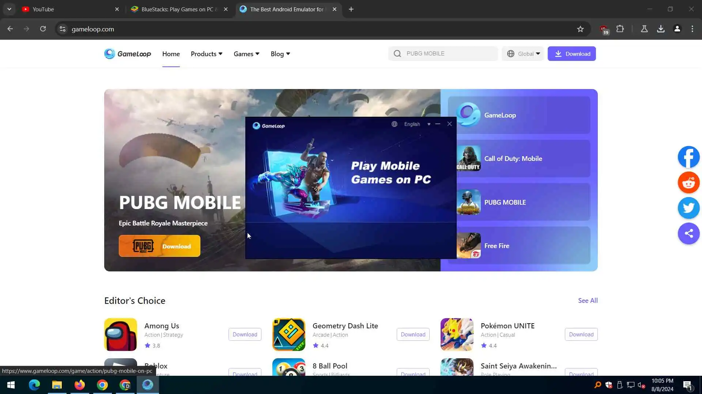Open Chrome downloads tray icon
Viewport: 702px width, 394px height.
[x=661, y=29]
